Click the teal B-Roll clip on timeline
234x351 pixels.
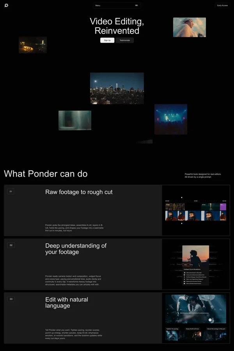[x=211, y=207]
